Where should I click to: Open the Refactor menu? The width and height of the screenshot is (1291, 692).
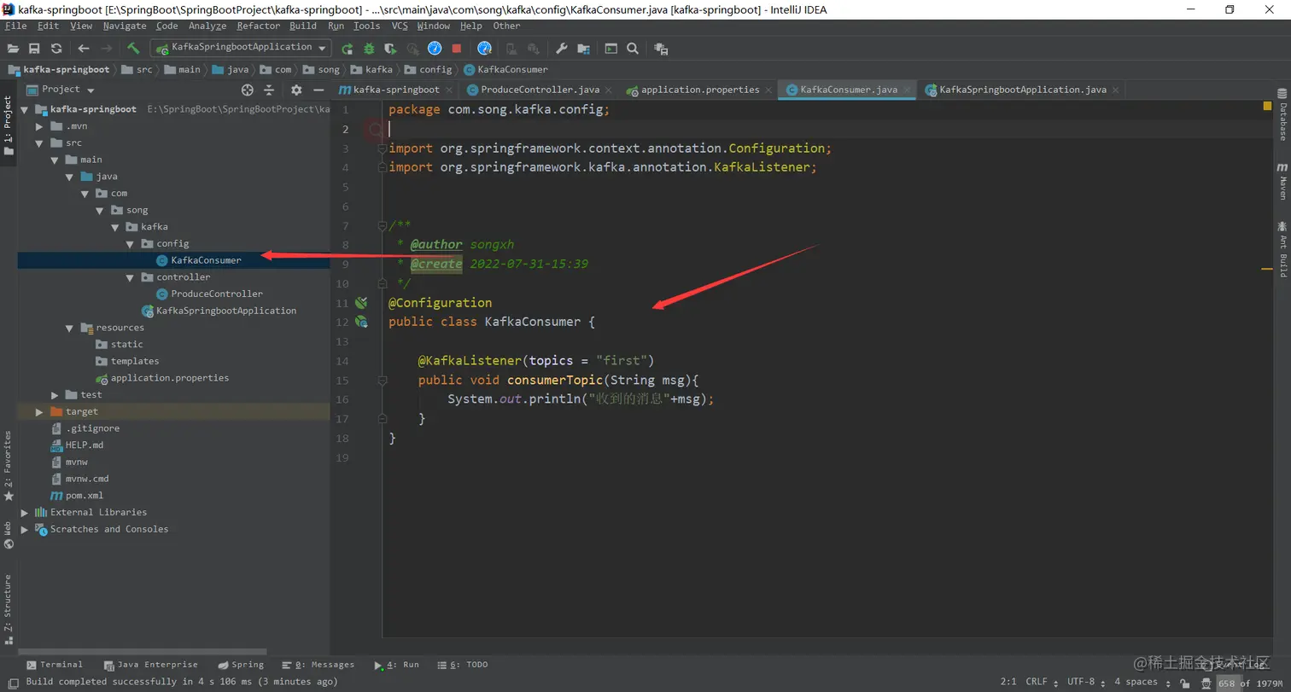[259, 26]
